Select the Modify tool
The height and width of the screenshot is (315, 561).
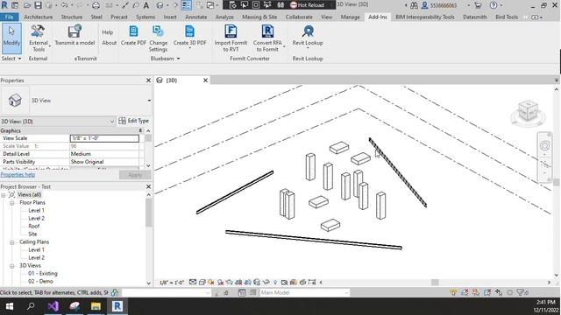(x=11, y=38)
